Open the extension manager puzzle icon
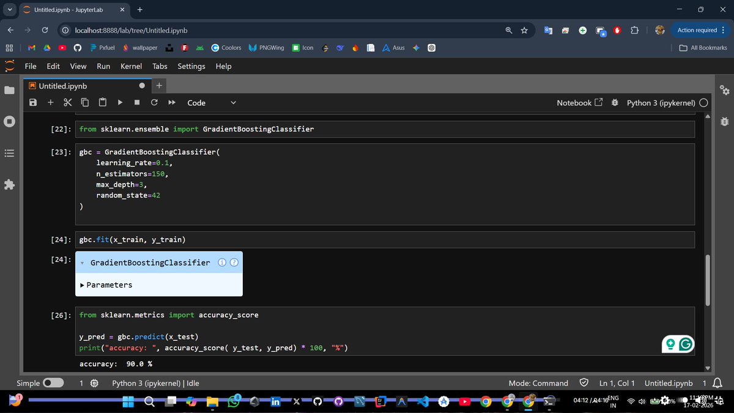The width and height of the screenshot is (734, 413). 9,184
